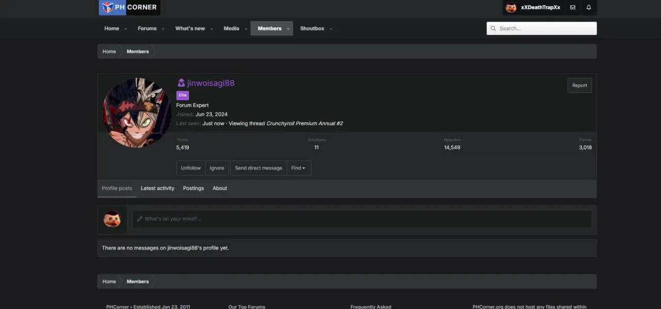Open Crunchyroll Premium Annual #2 thread link
661x309 pixels.
[x=305, y=124]
